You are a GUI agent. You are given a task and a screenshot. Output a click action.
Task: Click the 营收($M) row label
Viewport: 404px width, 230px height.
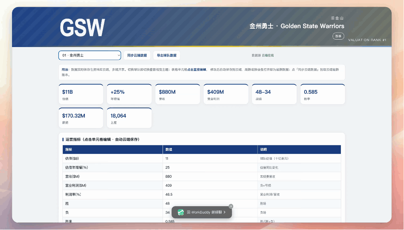point(112,177)
